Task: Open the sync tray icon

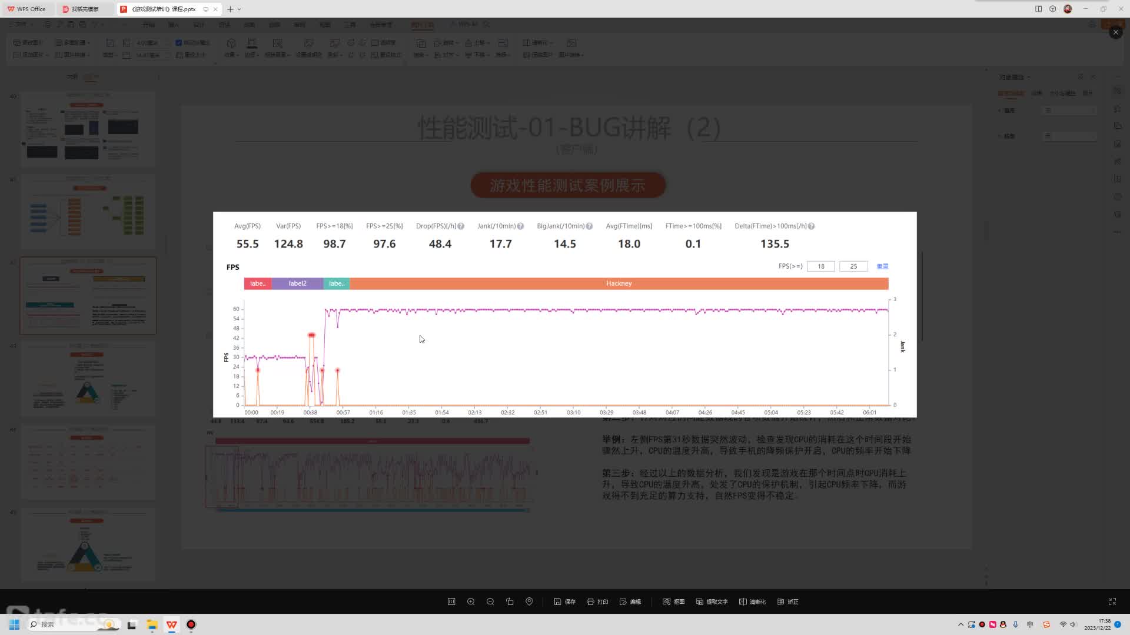Action: pyautogui.click(x=971, y=624)
